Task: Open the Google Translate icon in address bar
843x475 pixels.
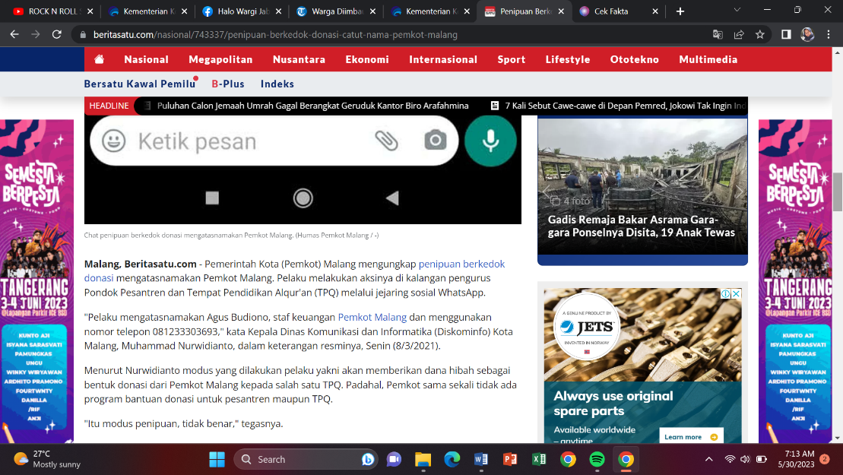Action: (718, 34)
